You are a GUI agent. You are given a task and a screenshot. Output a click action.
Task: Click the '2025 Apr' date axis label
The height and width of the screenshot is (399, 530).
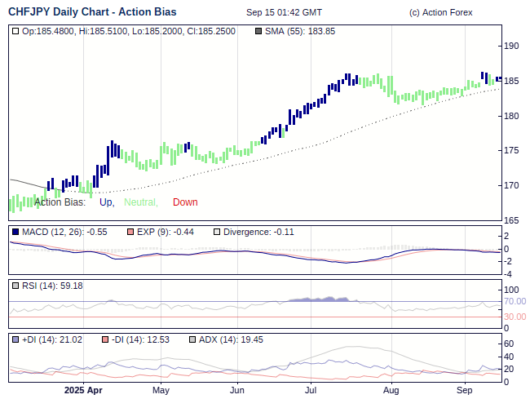83,390
